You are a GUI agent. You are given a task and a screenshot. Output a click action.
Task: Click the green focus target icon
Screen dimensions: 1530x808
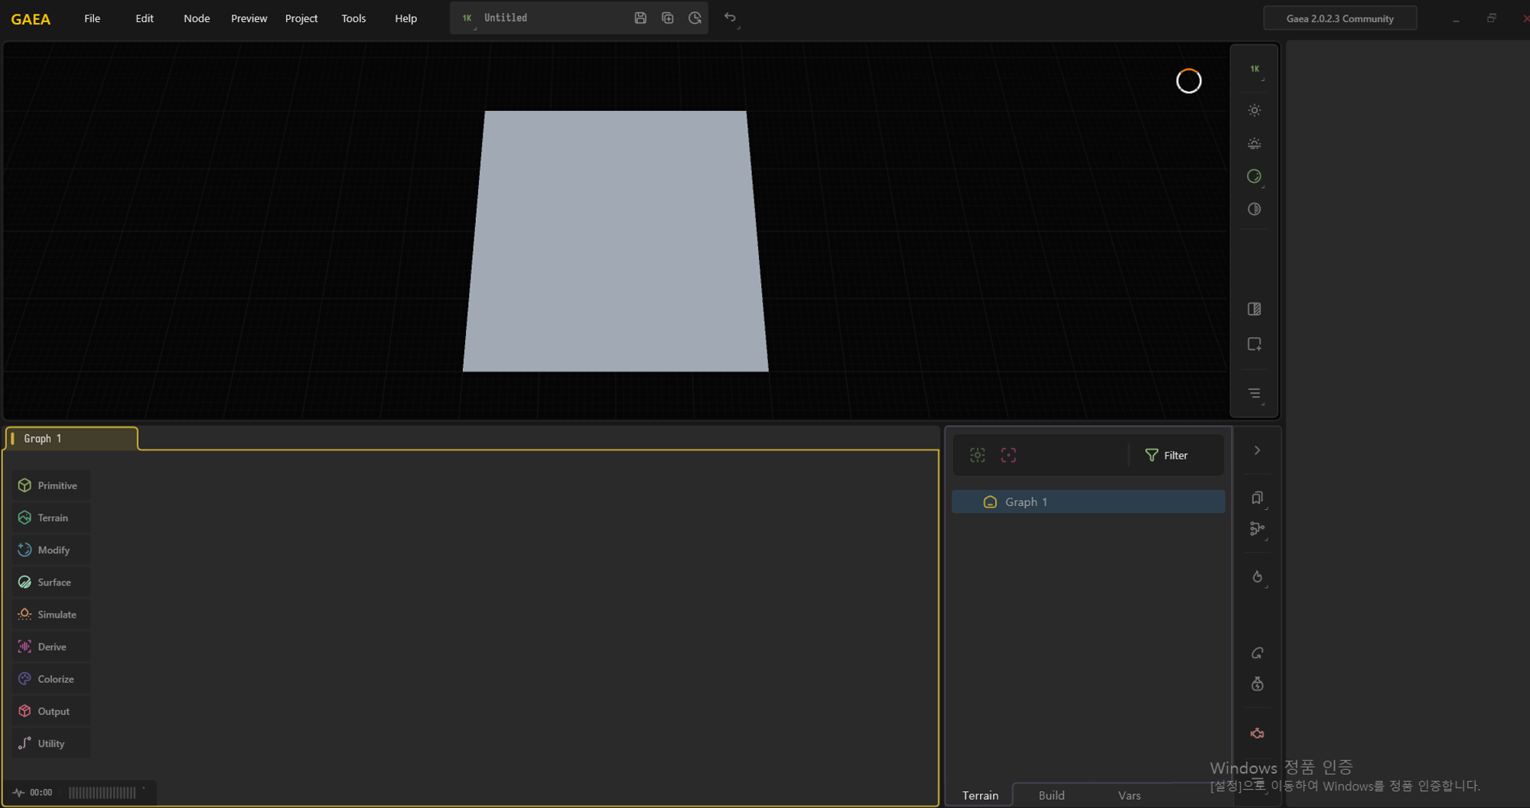978,456
